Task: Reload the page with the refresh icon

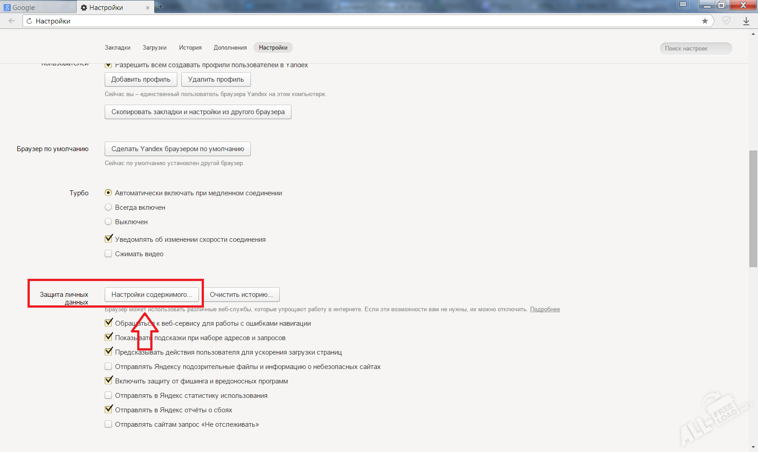Action: point(29,21)
